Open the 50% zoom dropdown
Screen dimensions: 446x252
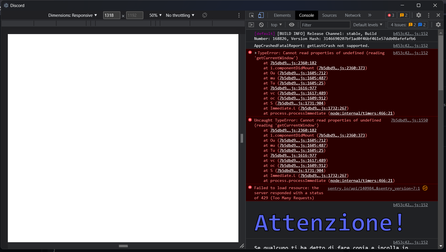(x=156, y=15)
